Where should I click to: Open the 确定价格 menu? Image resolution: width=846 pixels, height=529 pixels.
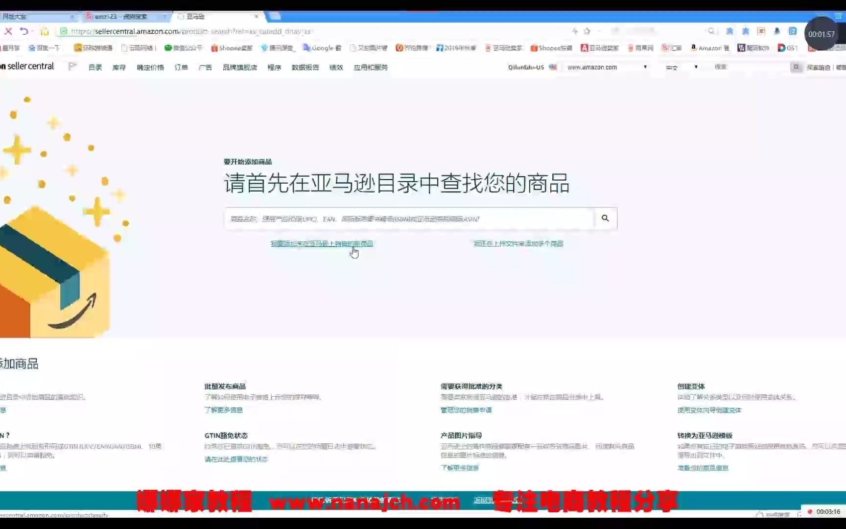click(x=150, y=67)
